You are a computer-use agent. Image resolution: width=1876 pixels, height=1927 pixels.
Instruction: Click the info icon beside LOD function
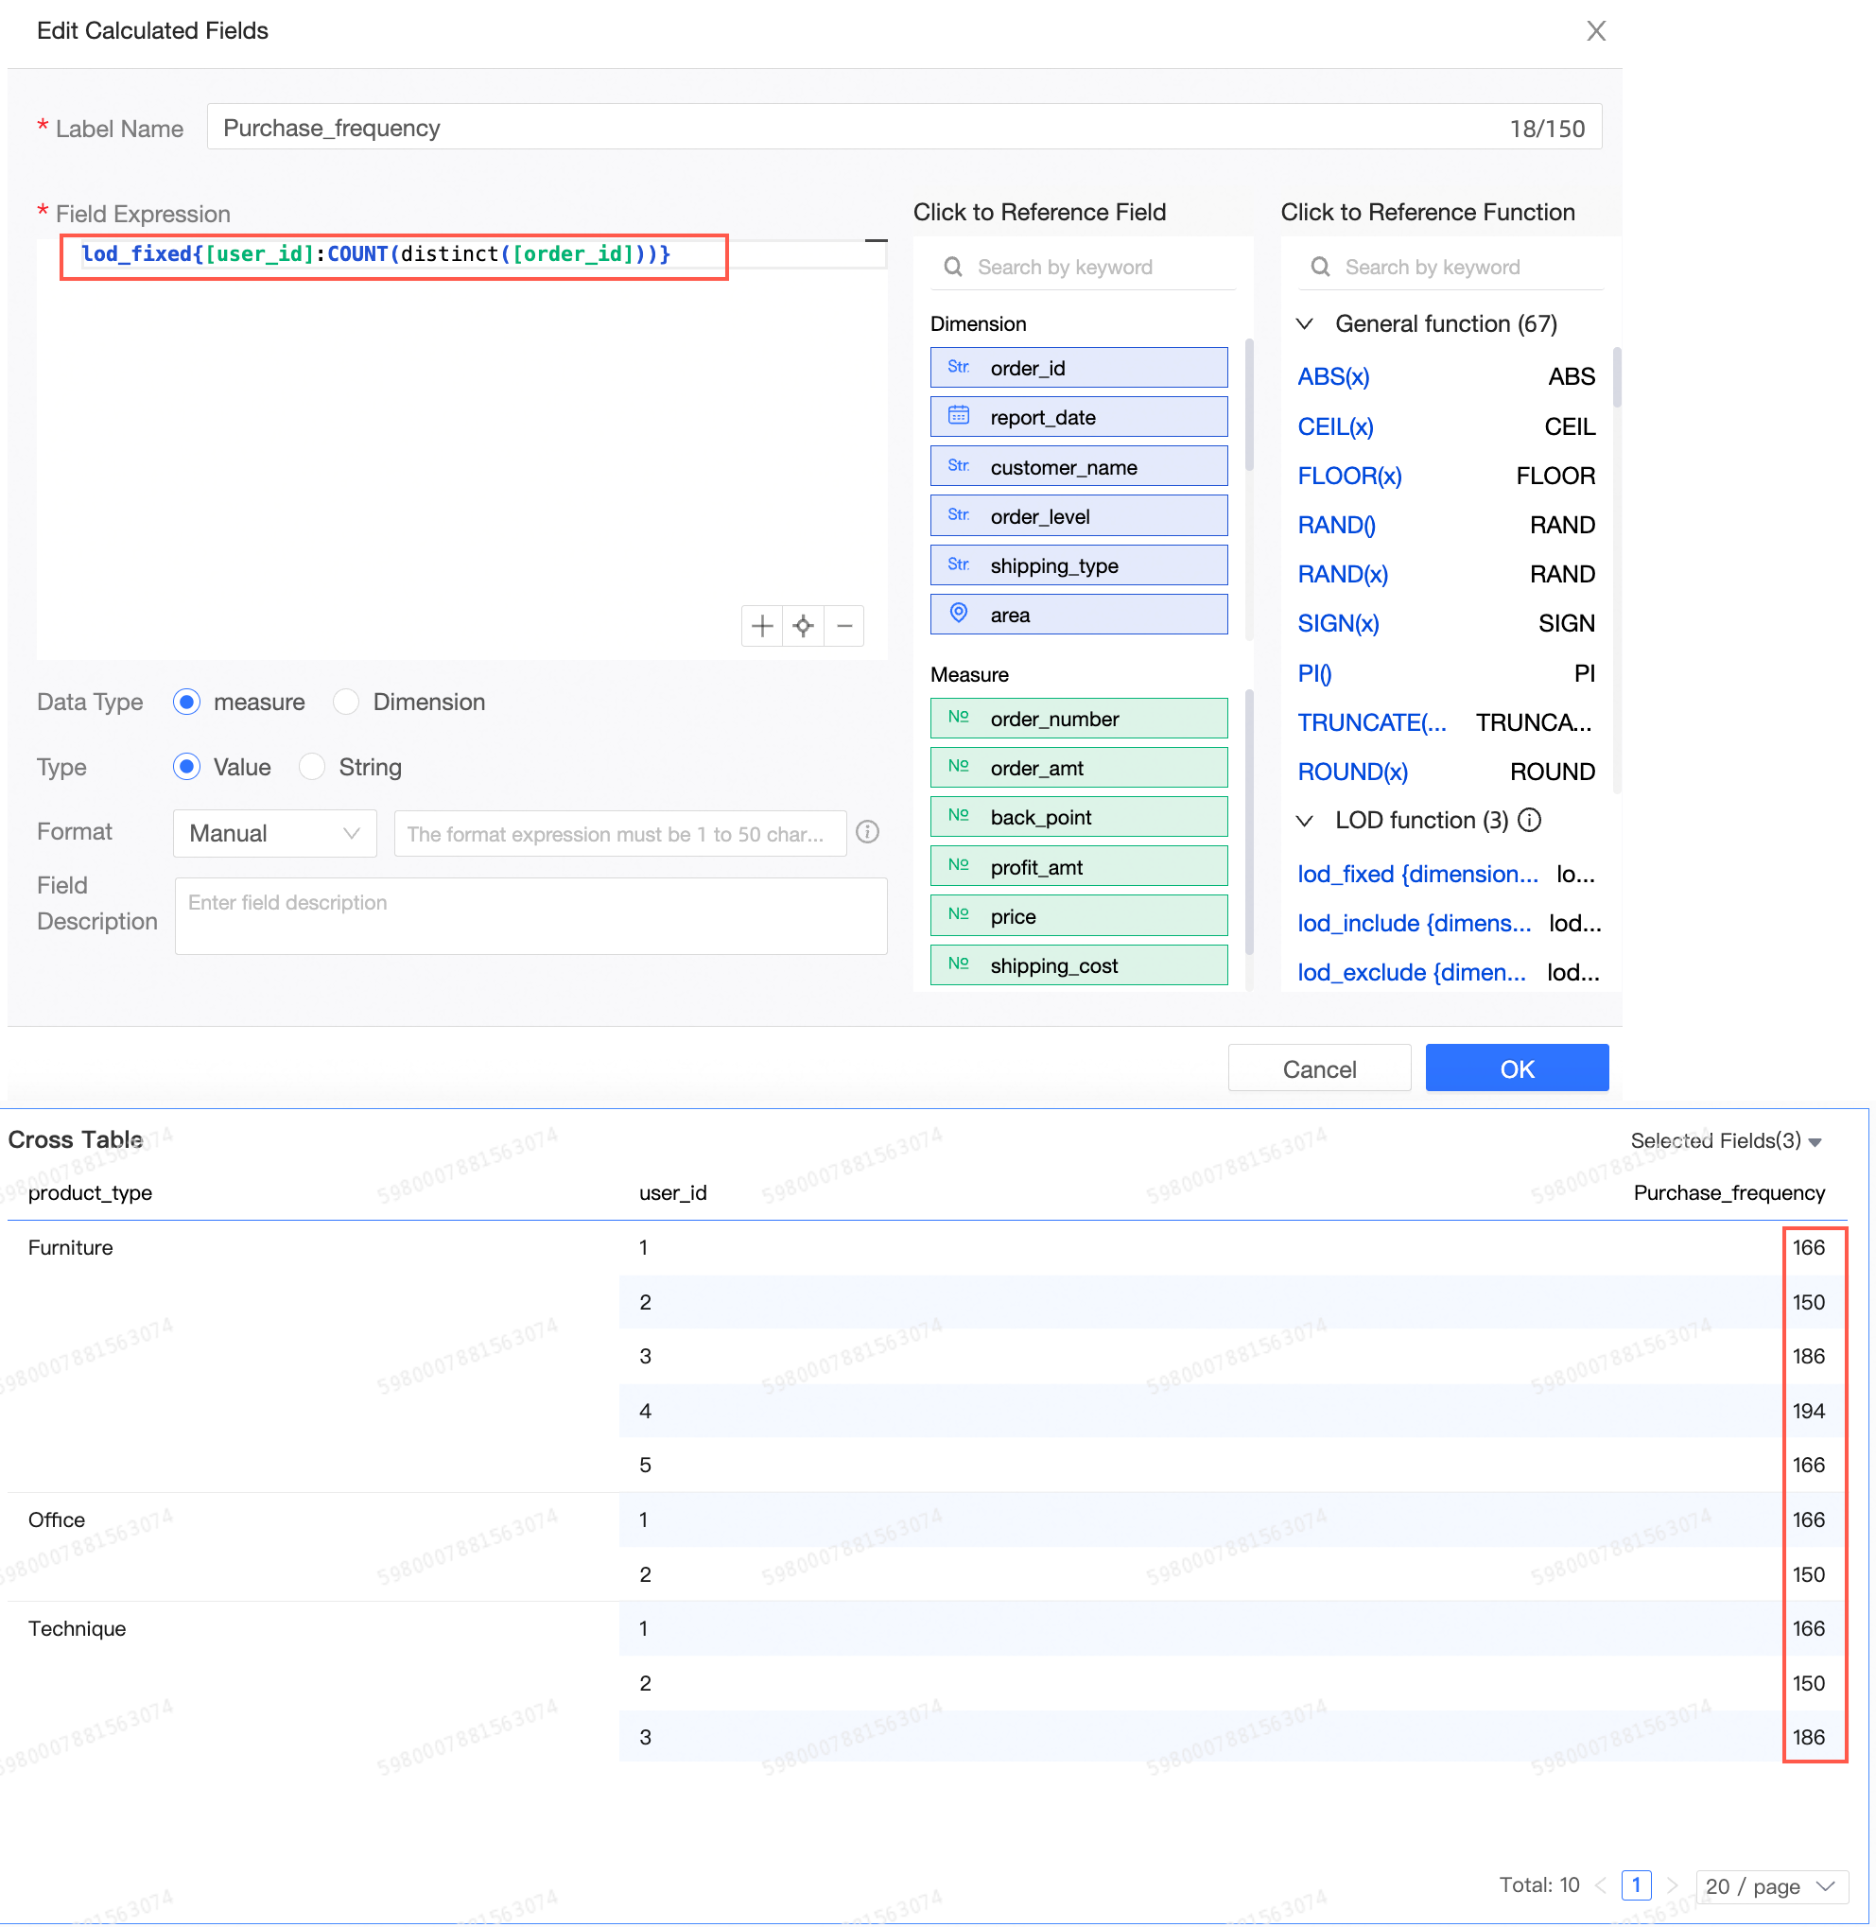click(1529, 820)
